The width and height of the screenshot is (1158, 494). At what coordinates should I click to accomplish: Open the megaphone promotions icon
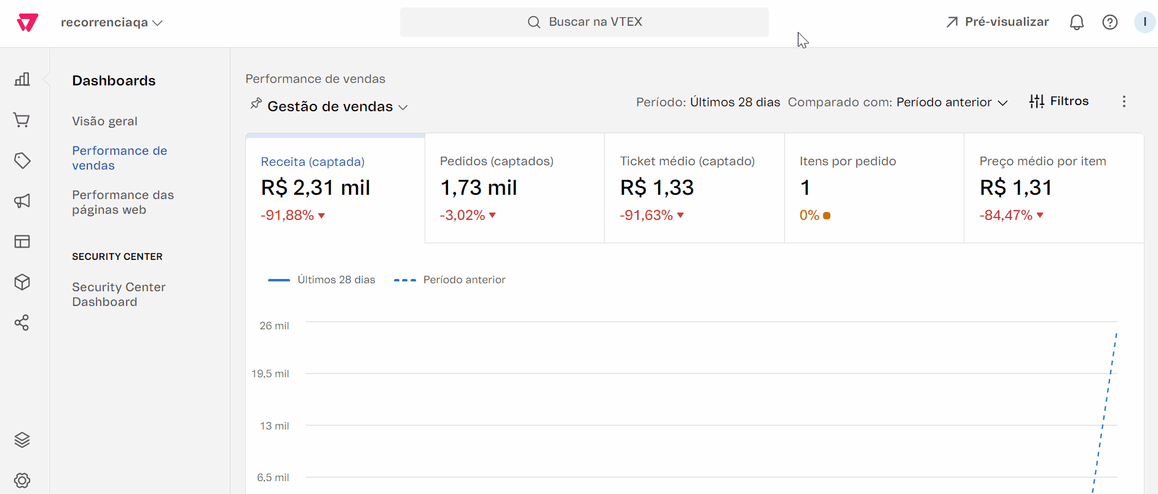click(x=22, y=201)
